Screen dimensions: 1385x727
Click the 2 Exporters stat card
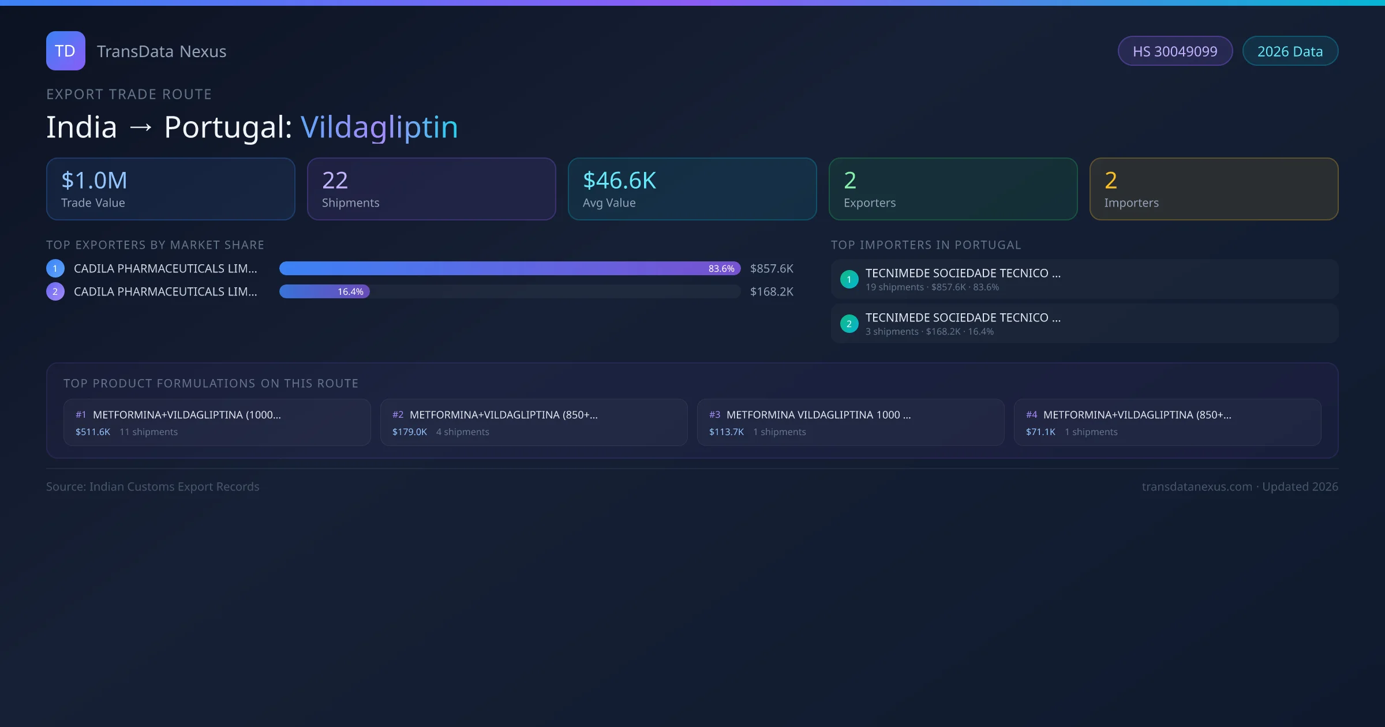coord(953,189)
